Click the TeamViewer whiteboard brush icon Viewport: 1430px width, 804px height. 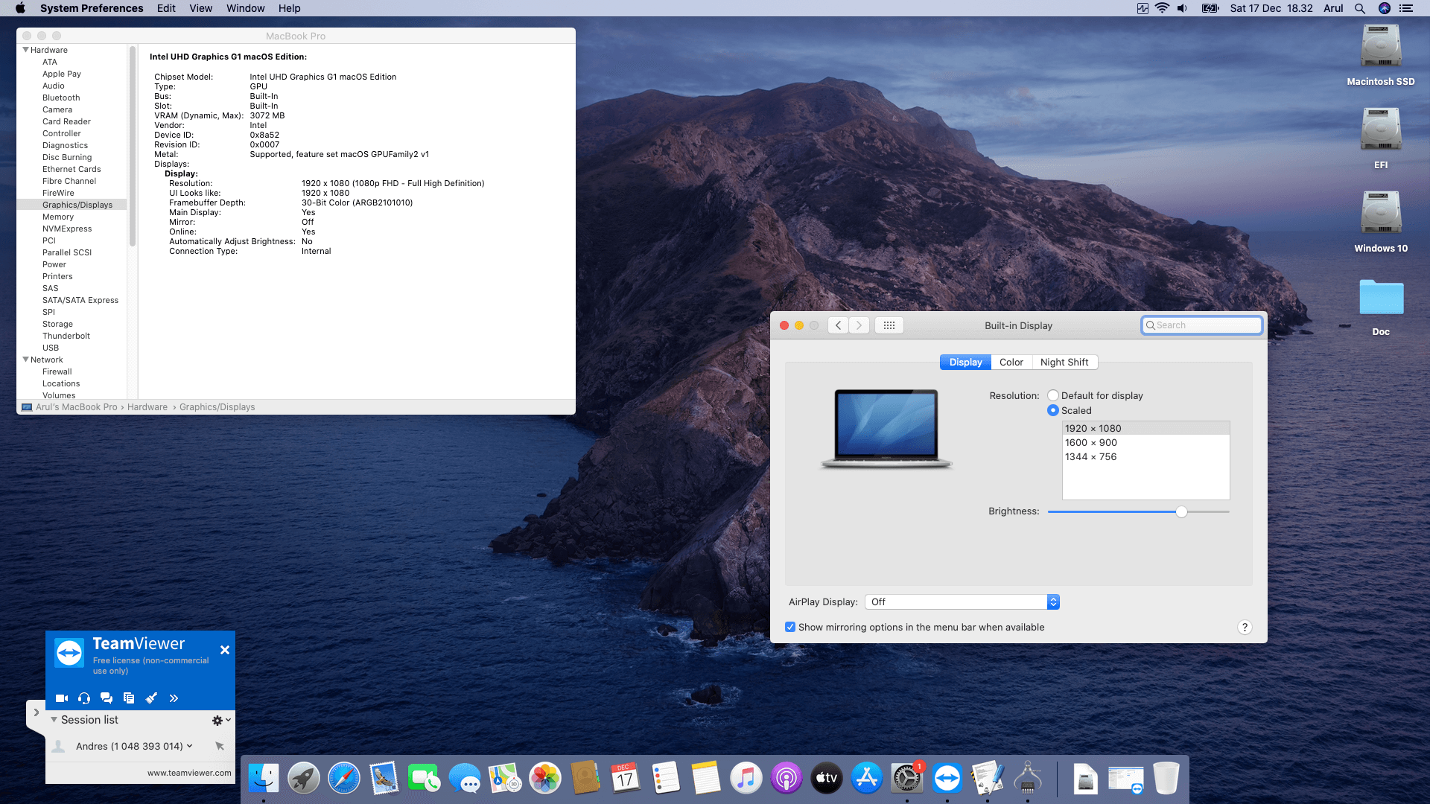pyautogui.click(x=151, y=698)
